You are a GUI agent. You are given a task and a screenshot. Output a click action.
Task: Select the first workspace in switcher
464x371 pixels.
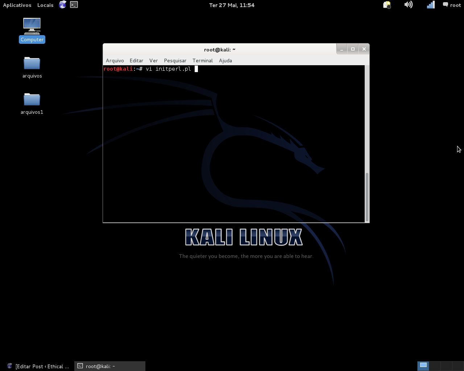pos(423,366)
